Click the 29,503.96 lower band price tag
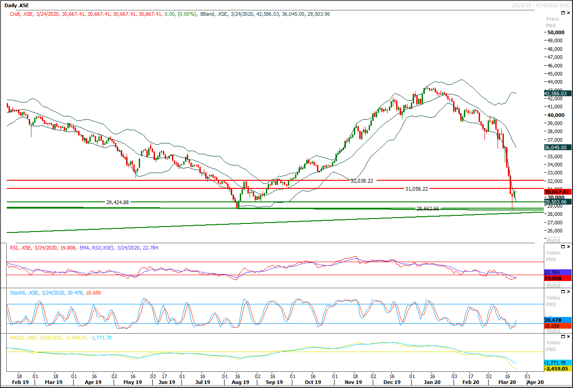The width and height of the screenshot is (573, 388). point(557,202)
